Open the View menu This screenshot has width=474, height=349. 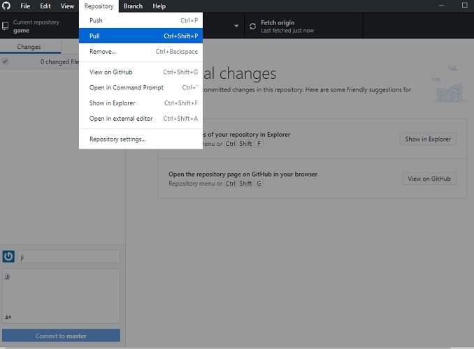67,6
